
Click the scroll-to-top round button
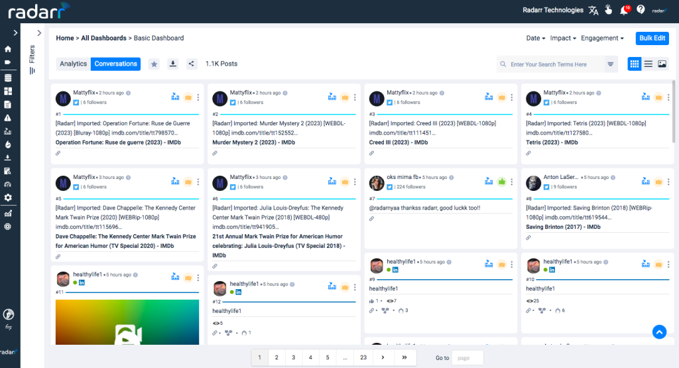coord(660,332)
